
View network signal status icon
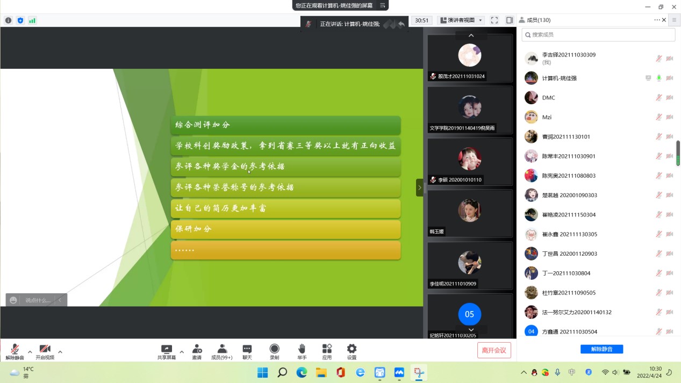32,20
